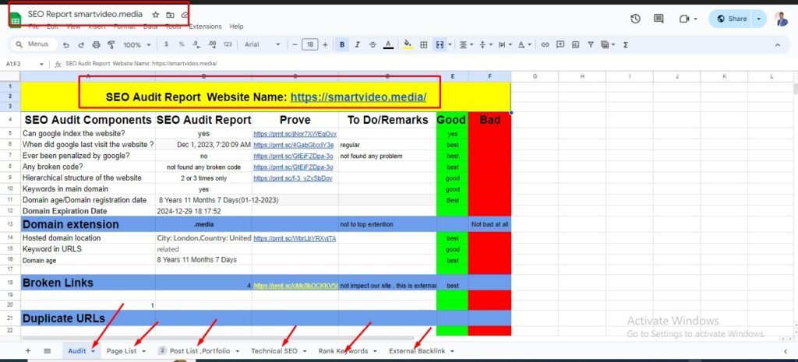
Task: Open version history clock icon
Action: (635, 19)
